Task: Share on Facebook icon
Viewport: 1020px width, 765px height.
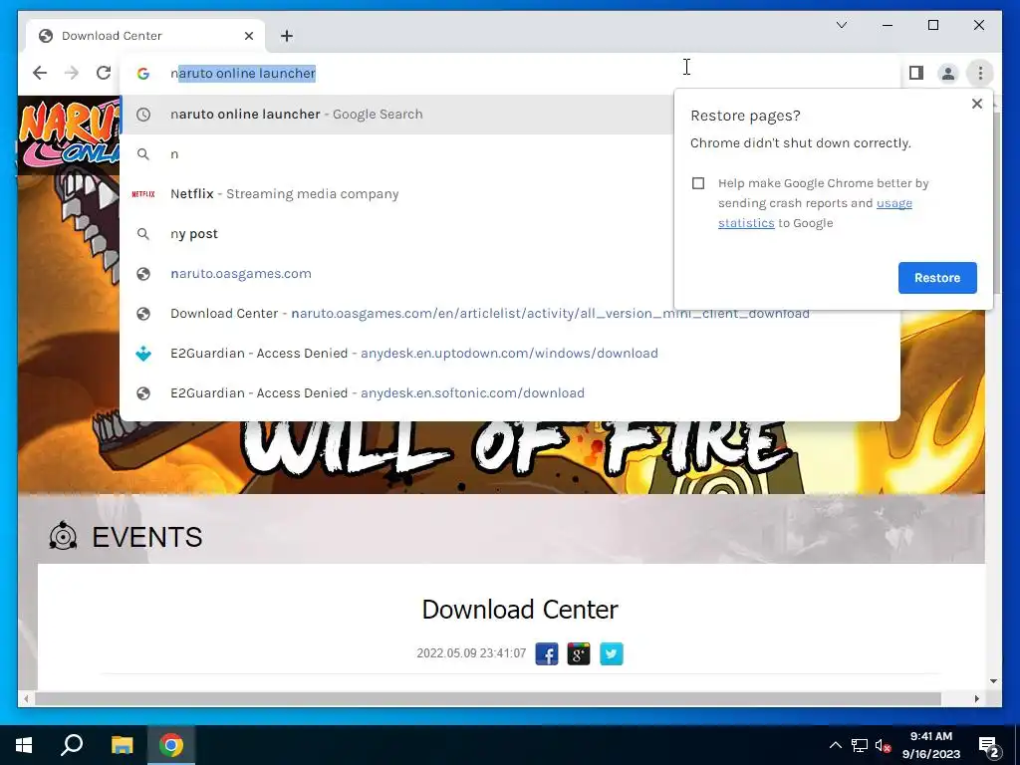Action: coord(547,653)
